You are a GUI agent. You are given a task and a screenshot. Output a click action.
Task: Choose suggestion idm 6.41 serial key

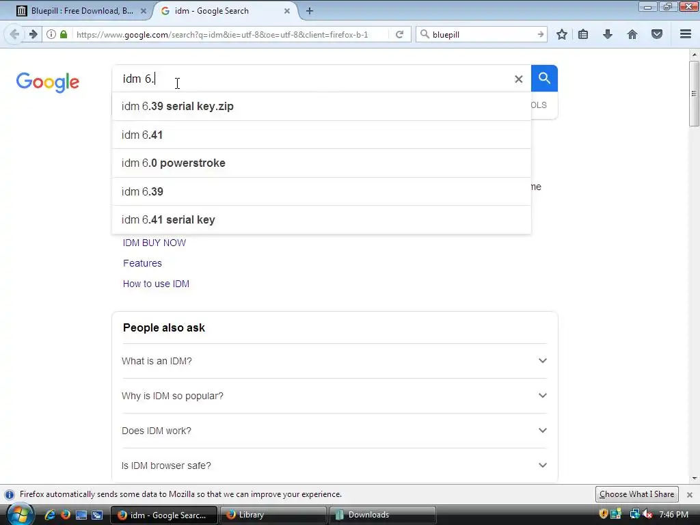321,219
